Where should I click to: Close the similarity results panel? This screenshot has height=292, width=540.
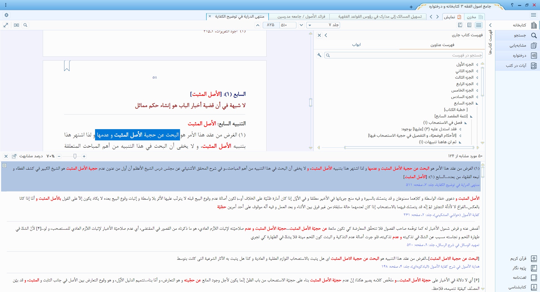(x=6, y=156)
